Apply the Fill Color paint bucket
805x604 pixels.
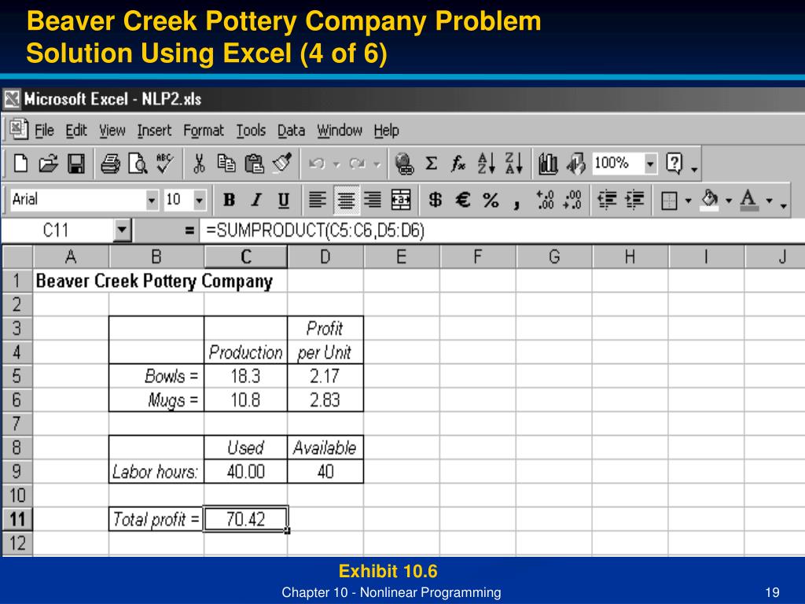click(x=710, y=200)
